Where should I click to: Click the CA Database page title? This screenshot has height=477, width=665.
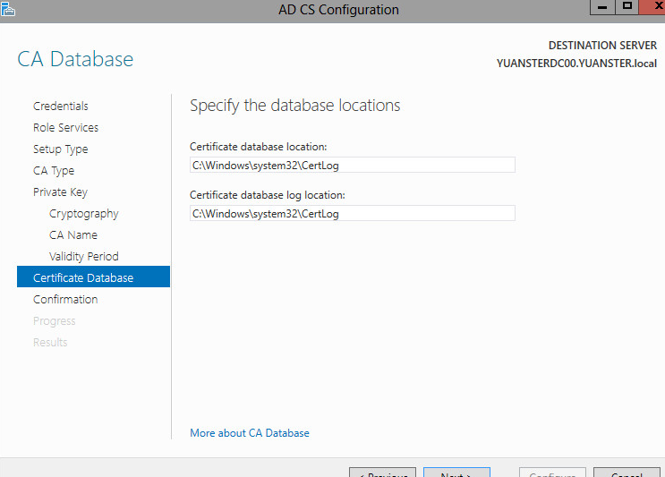[x=75, y=59]
